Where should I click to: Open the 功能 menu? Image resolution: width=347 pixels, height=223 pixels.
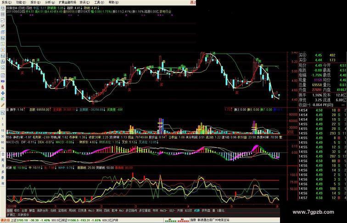[x=21, y=2]
